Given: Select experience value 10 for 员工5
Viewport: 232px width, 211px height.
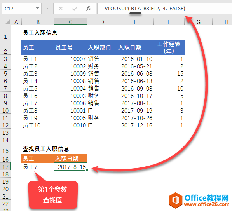Looking at the screenshot, I should [169, 89].
